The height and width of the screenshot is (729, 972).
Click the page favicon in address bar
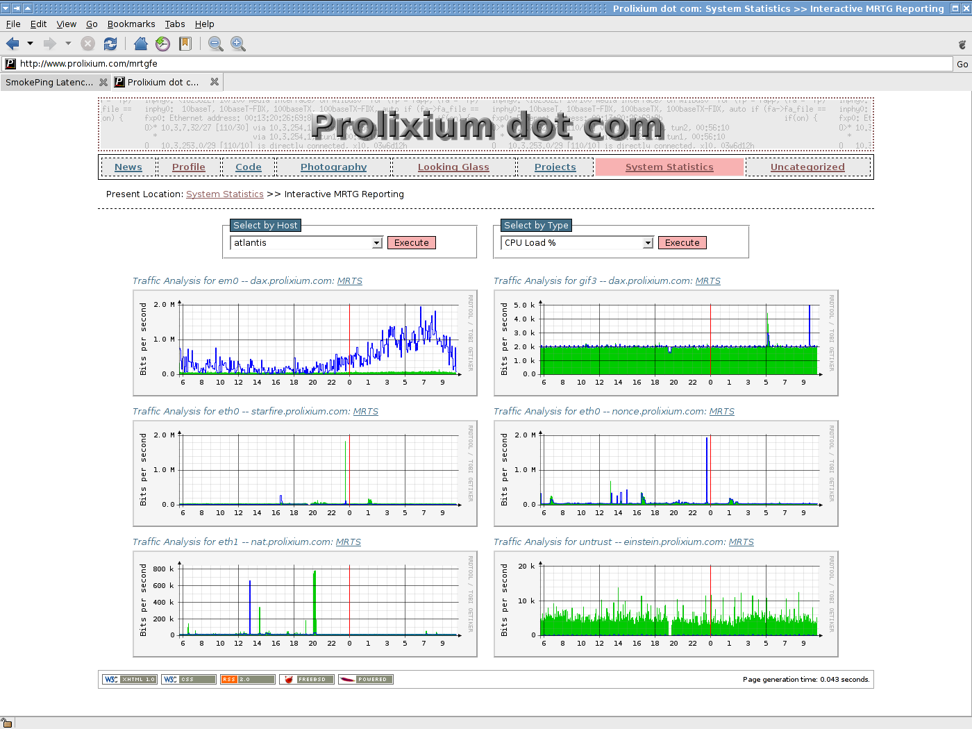point(10,64)
